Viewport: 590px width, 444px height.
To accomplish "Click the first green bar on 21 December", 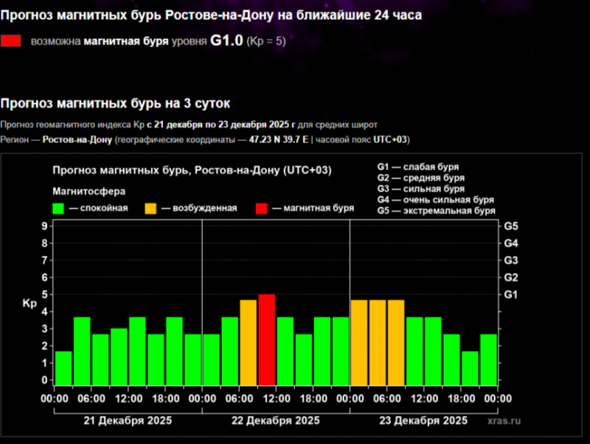I will click(x=63, y=367).
